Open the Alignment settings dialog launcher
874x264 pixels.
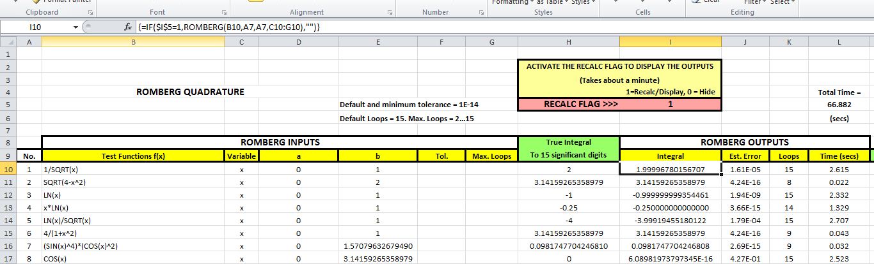(x=390, y=13)
